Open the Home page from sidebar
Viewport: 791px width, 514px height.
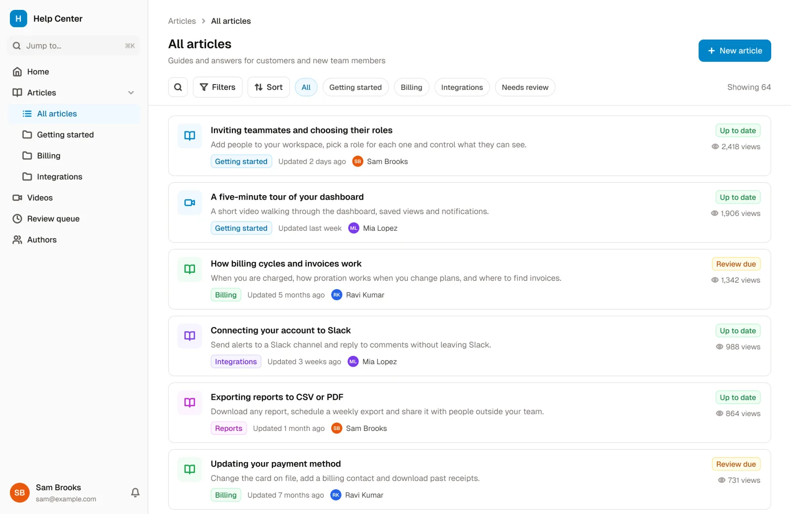(74, 72)
